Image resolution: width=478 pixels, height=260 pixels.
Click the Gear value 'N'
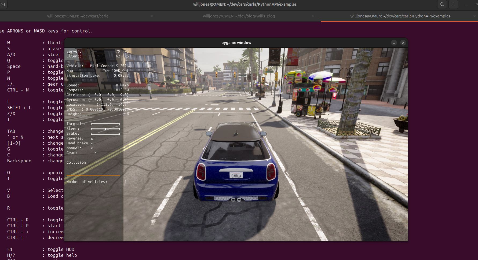pos(96,153)
